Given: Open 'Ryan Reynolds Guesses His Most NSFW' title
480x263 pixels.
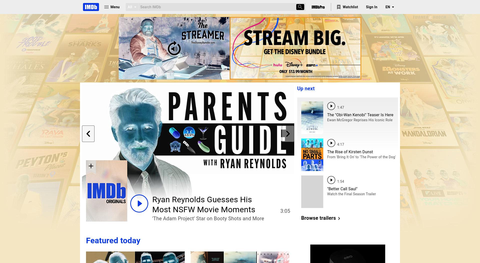Looking at the screenshot, I should [x=203, y=204].
